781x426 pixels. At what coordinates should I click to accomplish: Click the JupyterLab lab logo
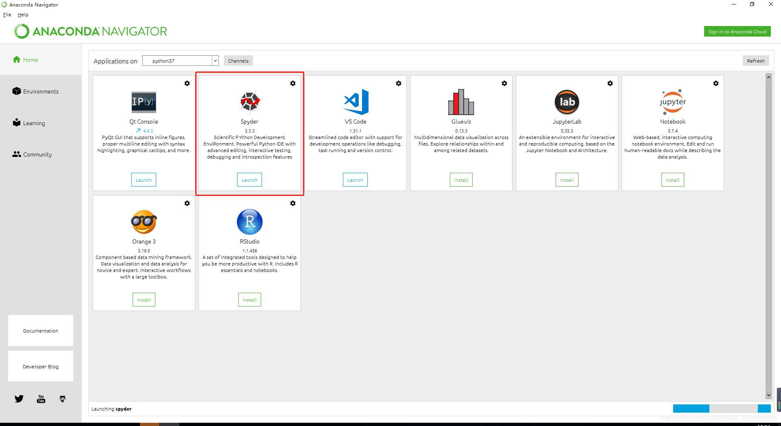567,102
